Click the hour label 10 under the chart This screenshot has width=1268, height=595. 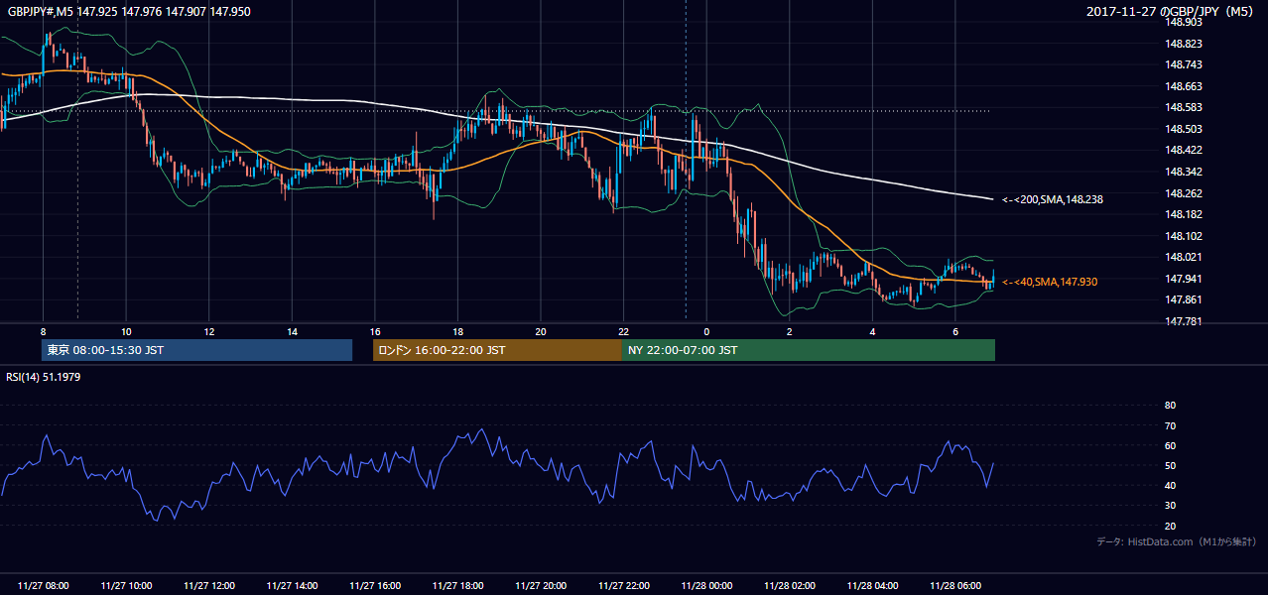click(126, 331)
